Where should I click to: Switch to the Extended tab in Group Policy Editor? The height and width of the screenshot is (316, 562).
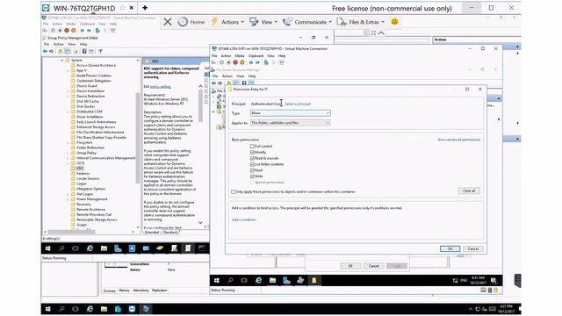pos(152,232)
